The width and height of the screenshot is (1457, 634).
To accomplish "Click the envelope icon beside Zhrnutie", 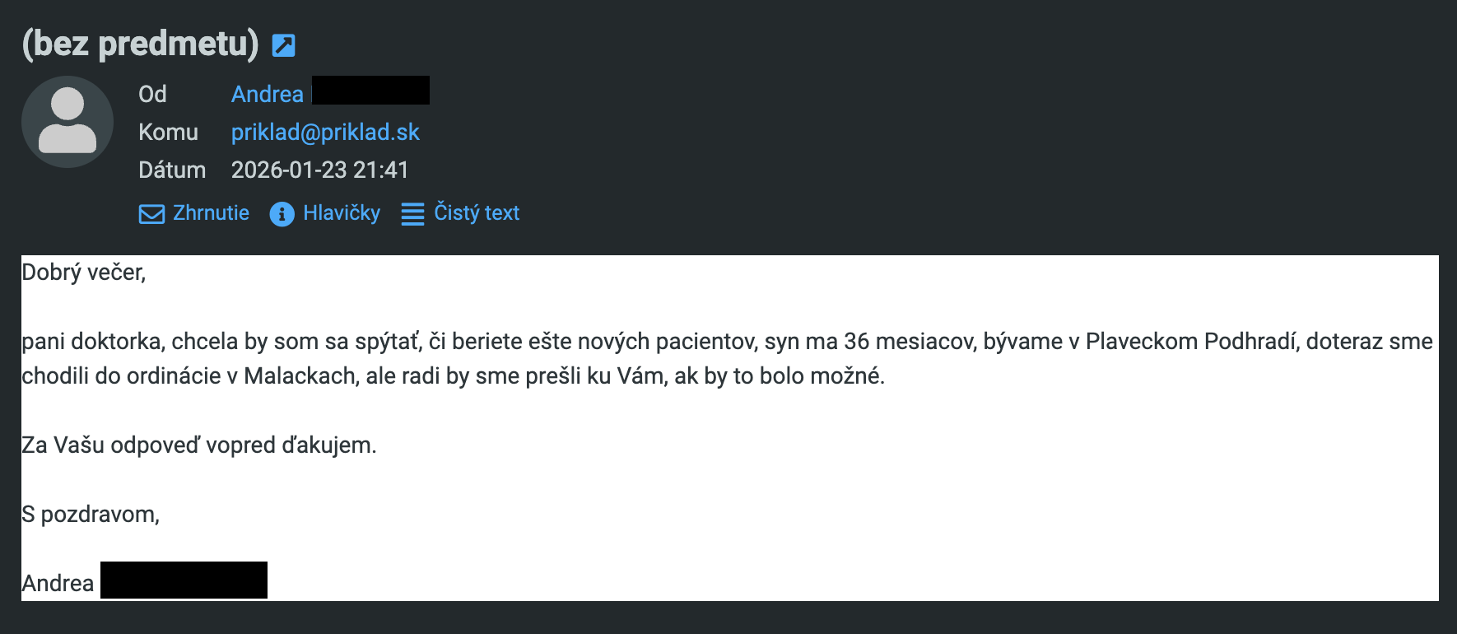I will pos(151,214).
